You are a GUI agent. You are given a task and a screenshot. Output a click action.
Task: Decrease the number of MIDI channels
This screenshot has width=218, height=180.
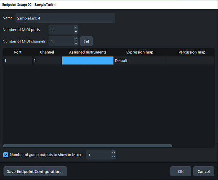tap(76, 43)
